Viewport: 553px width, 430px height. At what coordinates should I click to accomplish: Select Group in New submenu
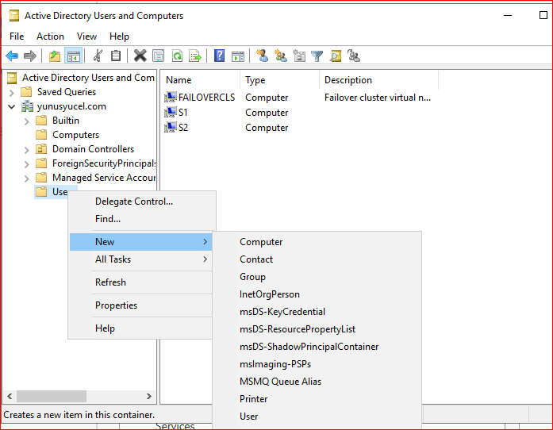coord(317,277)
